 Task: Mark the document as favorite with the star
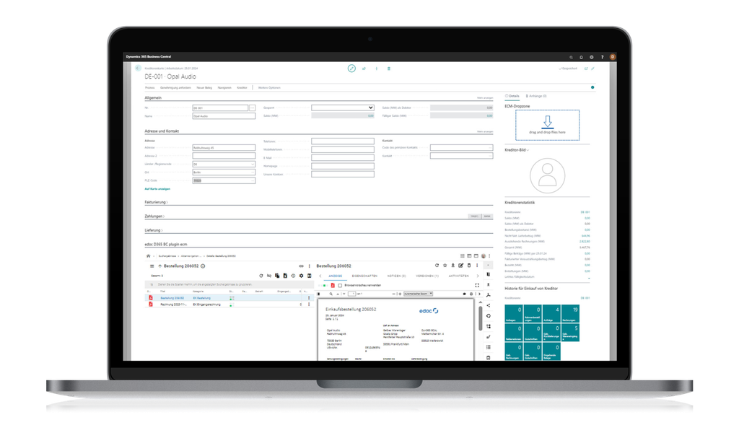tap(445, 266)
